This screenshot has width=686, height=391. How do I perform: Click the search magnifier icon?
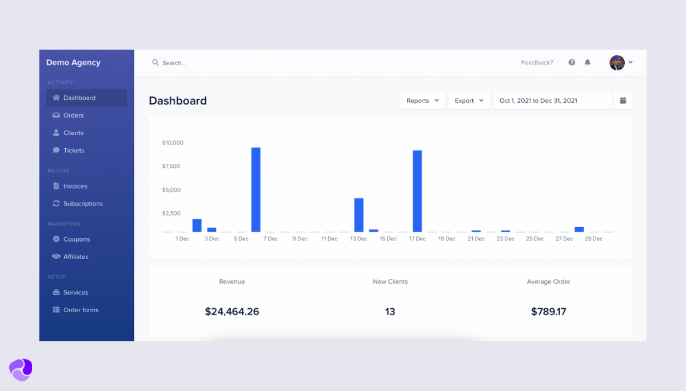coord(155,63)
